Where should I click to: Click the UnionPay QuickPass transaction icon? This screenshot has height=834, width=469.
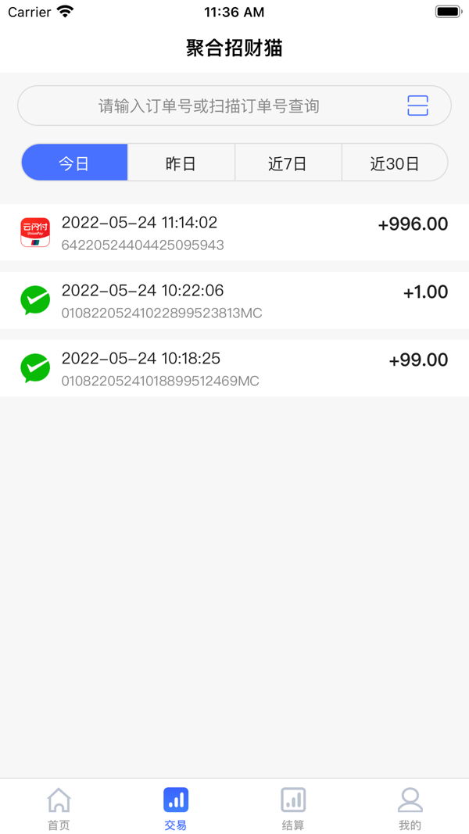[x=35, y=232]
